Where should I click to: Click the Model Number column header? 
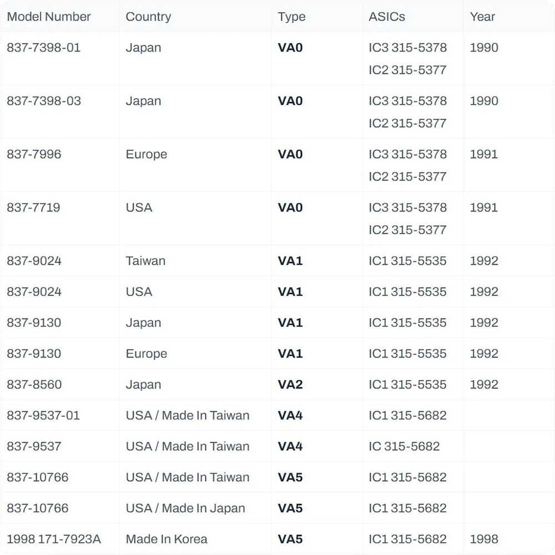[49, 17]
